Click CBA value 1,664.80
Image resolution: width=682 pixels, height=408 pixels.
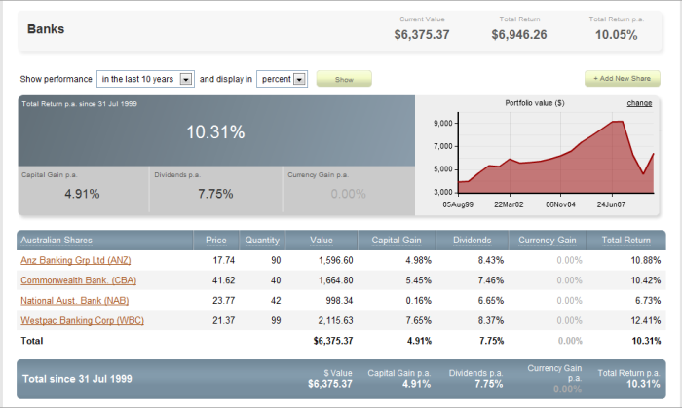[335, 280]
